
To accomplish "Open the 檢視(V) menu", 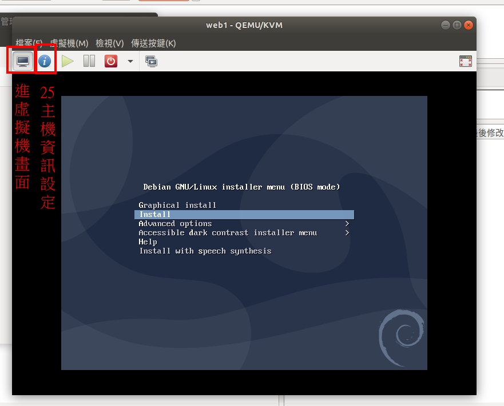I will pyautogui.click(x=110, y=43).
